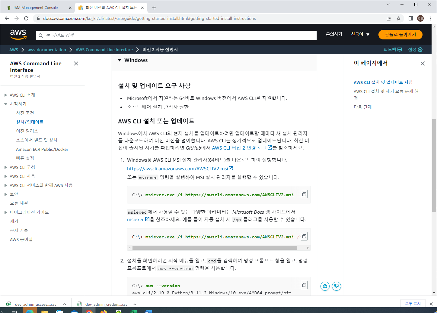Open AWSCLIV2.msi download link
This screenshot has height=313, width=437.
coord(180,169)
